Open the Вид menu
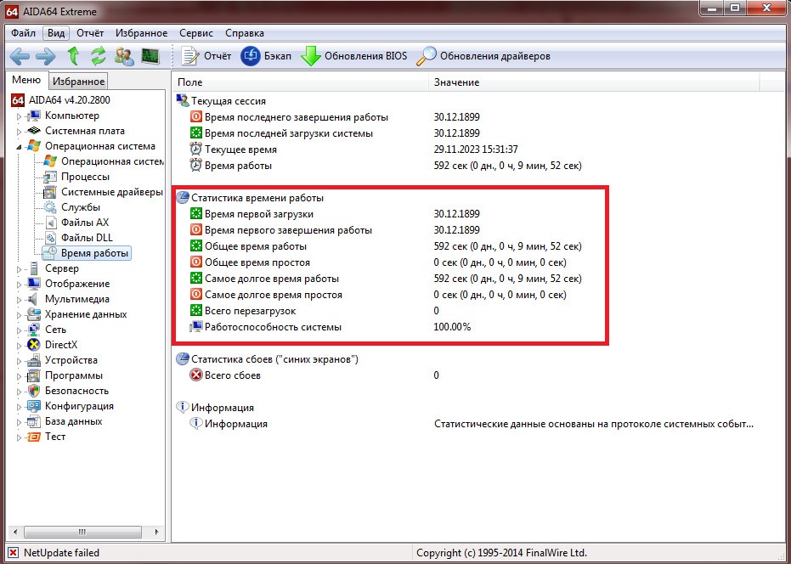 click(x=56, y=33)
